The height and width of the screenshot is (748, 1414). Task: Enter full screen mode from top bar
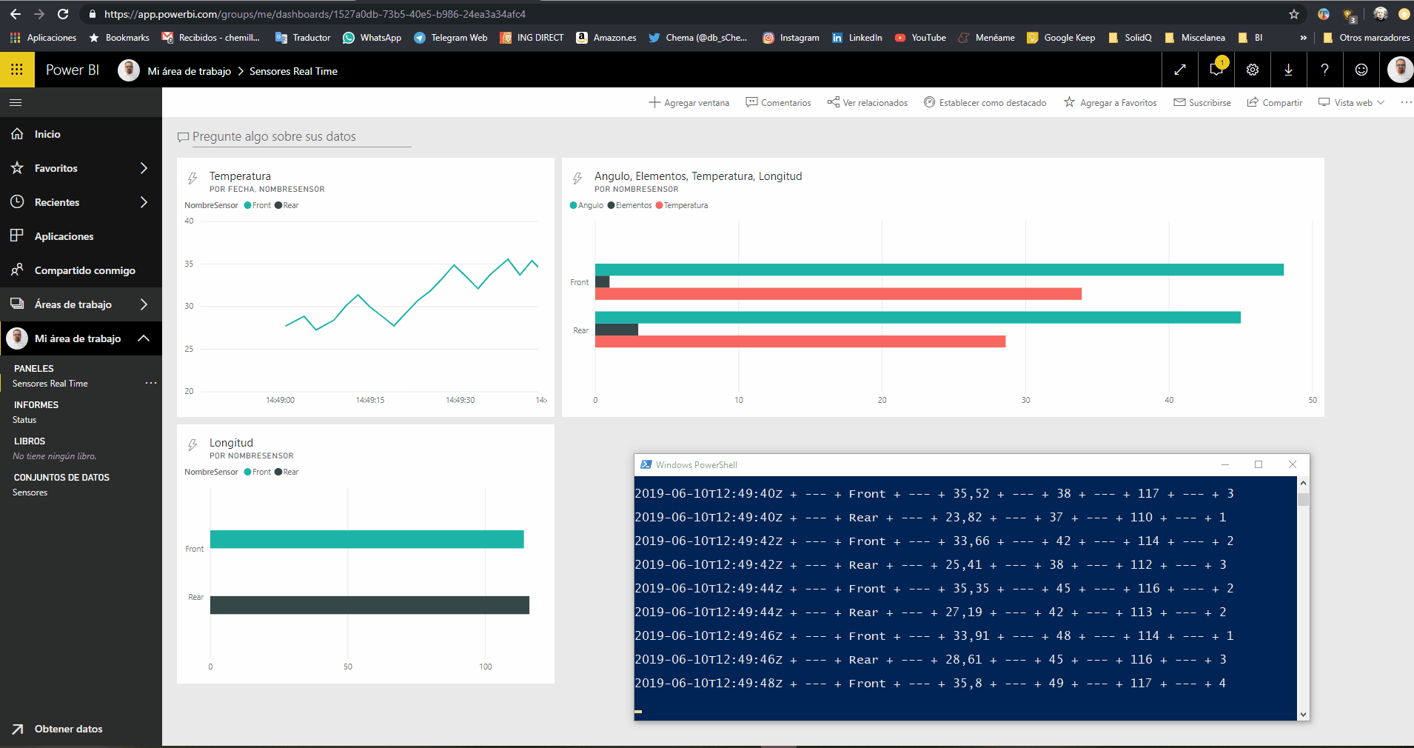click(x=1180, y=70)
